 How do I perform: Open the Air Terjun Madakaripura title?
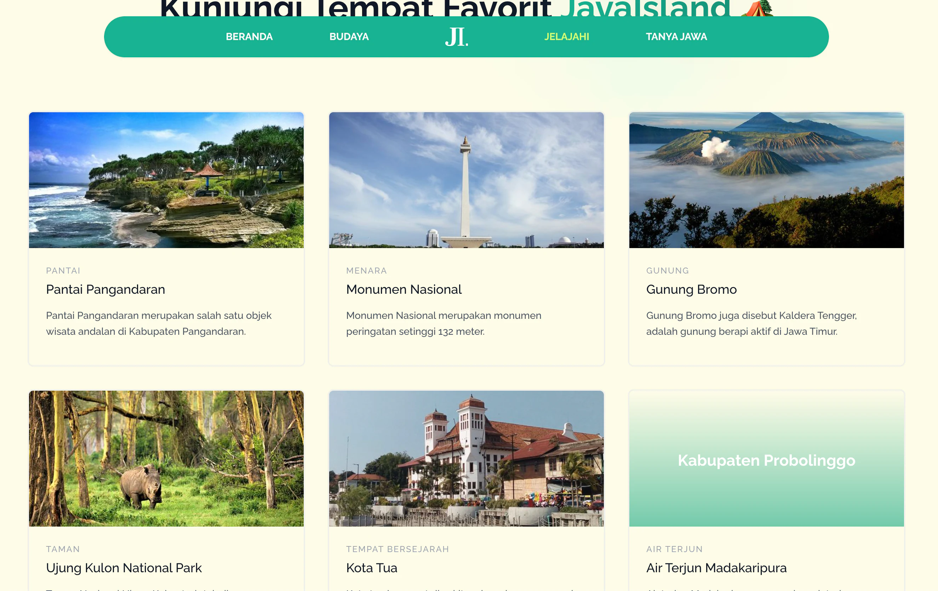716,568
